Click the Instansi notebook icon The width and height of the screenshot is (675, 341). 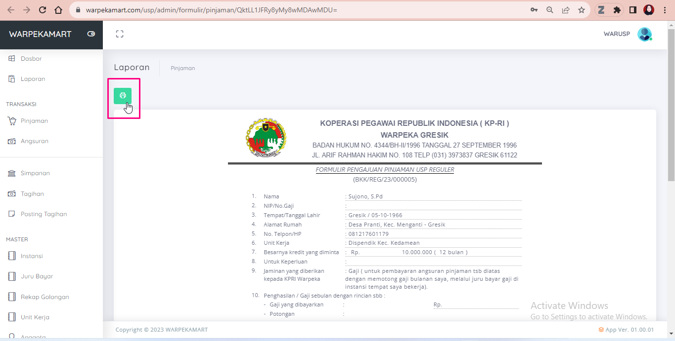coord(12,256)
